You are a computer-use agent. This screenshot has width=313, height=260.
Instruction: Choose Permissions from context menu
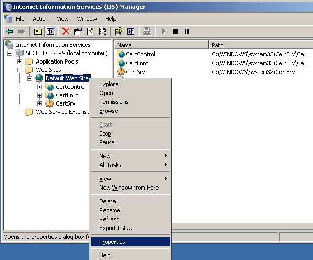point(131,102)
